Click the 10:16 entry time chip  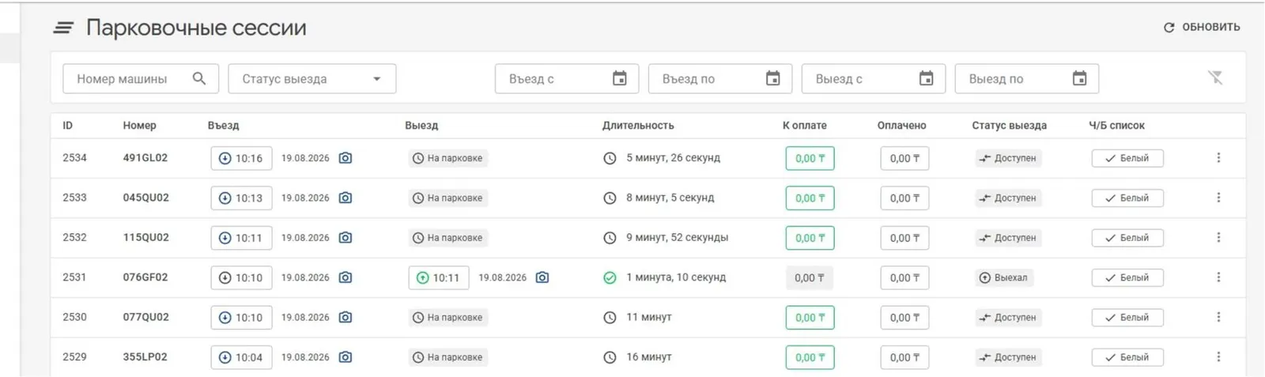(x=241, y=158)
